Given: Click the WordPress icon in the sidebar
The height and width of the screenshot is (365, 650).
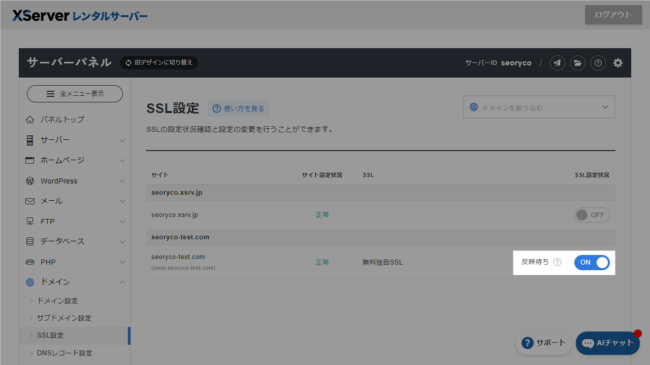Looking at the screenshot, I should (x=29, y=180).
